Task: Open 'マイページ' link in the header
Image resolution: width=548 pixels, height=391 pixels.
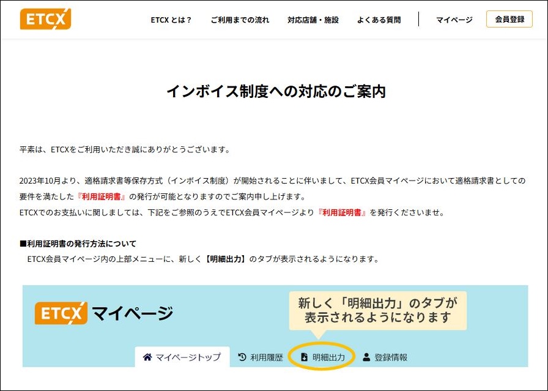Action: [x=454, y=20]
